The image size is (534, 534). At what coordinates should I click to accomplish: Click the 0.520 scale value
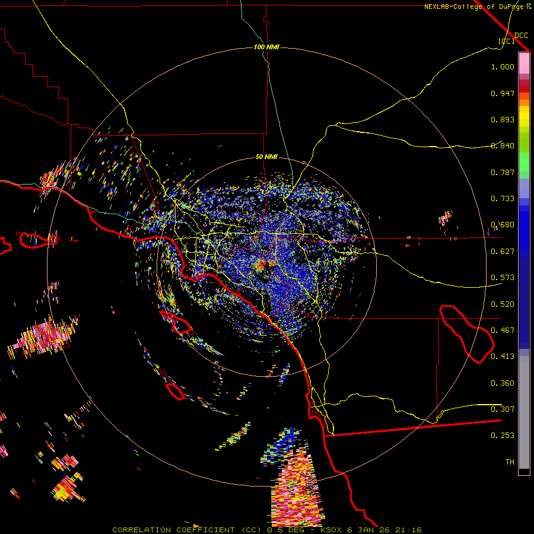pyautogui.click(x=503, y=304)
